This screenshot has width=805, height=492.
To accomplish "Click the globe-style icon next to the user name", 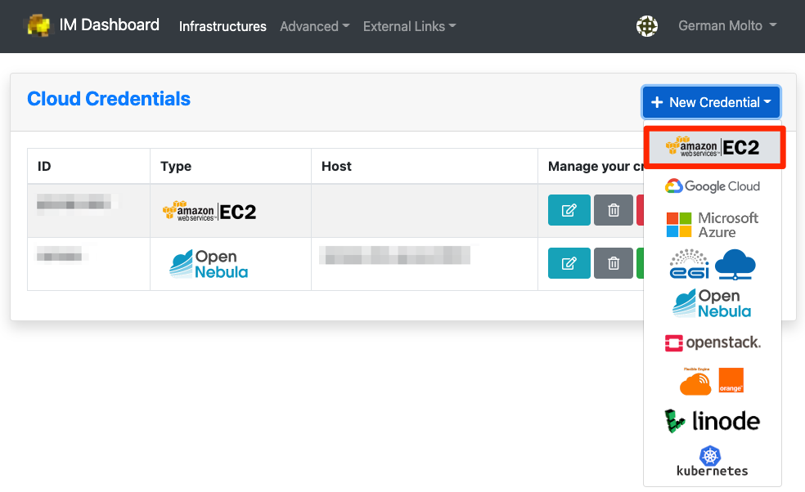I will (x=647, y=25).
